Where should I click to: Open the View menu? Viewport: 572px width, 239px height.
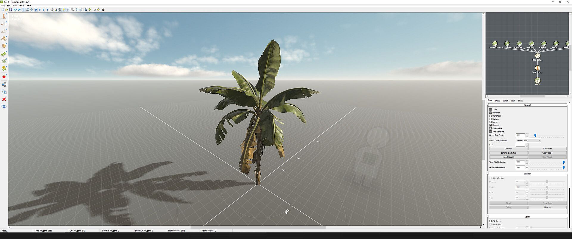coord(15,6)
